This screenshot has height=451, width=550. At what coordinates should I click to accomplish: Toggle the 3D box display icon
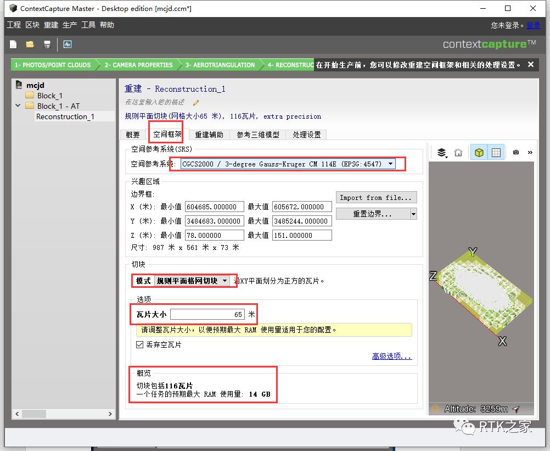[x=479, y=153]
